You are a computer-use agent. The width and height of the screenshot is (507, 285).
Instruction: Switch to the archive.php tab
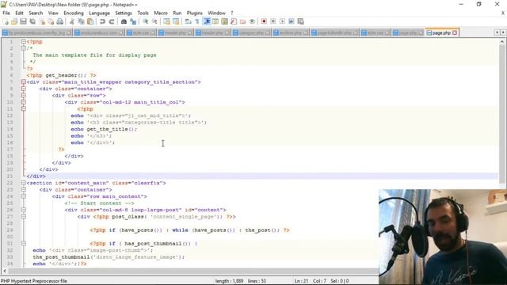(x=291, y=33)
